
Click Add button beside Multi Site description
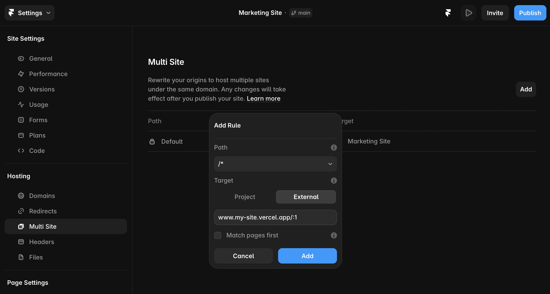(526, 89)
